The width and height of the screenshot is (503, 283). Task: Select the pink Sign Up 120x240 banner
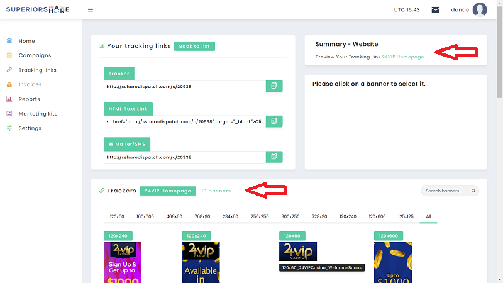123,262
